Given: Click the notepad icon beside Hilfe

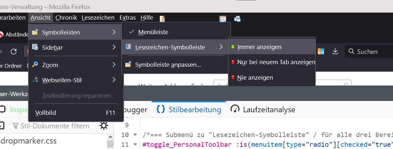Looking at the screenshot, I should click(162, 19).
